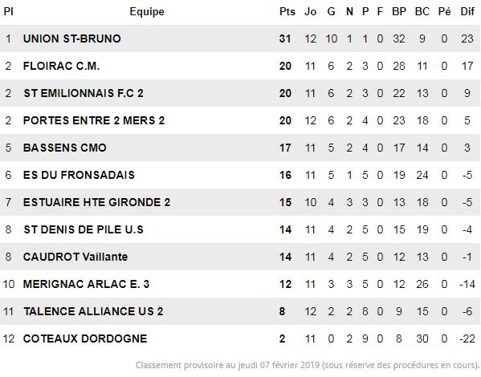
Task: Click MERIGNAC ARLAC E. 3 team
Action: coord(86,284)
